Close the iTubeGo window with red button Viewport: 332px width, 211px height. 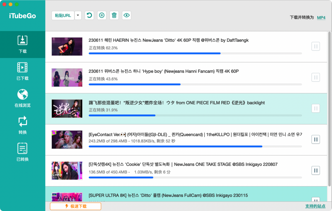(x=4, y=4)
